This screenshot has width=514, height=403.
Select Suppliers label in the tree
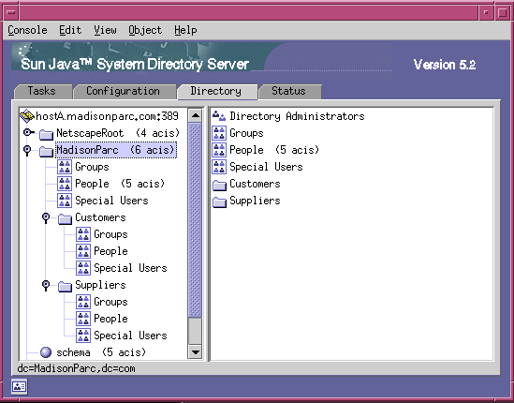pyautogui.click(x=100, y=285)
